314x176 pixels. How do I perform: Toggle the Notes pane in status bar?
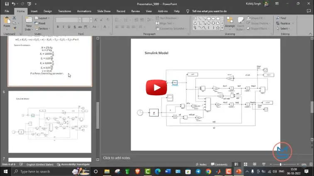pos(201,164)
